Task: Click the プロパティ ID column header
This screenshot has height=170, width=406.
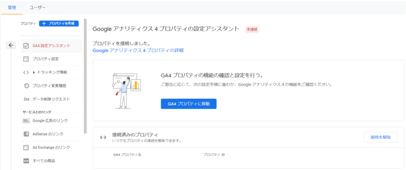Action: coord(214,155)
